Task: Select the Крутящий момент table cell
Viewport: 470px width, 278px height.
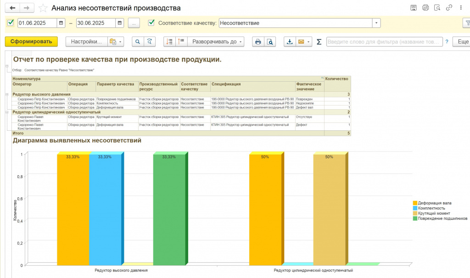Action: coord(117,119)
